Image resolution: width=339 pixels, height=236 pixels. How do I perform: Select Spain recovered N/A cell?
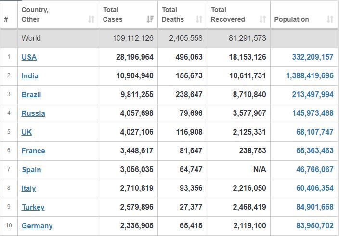point(260,169)
